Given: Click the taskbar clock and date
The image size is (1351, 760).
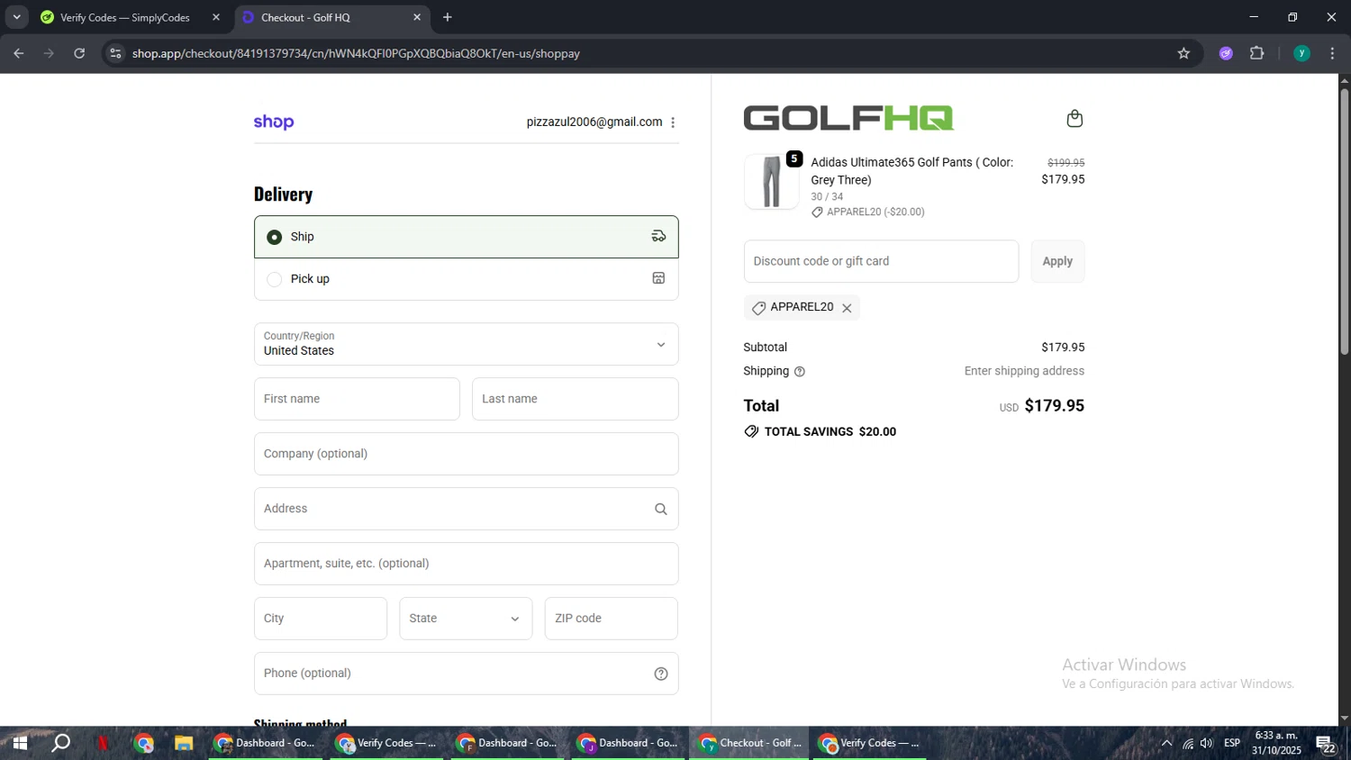Looking at the screenshot, I should pos(1276,743).
